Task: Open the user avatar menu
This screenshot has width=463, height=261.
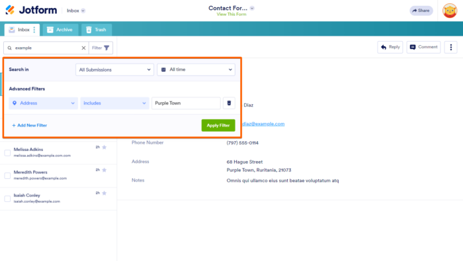Action: point(449,11)
